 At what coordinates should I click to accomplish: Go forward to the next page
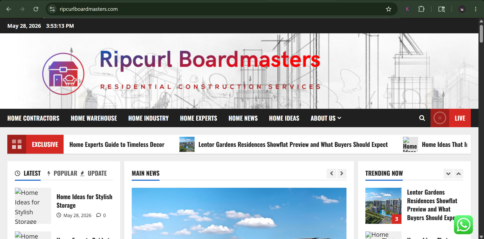tap(22, 9)
